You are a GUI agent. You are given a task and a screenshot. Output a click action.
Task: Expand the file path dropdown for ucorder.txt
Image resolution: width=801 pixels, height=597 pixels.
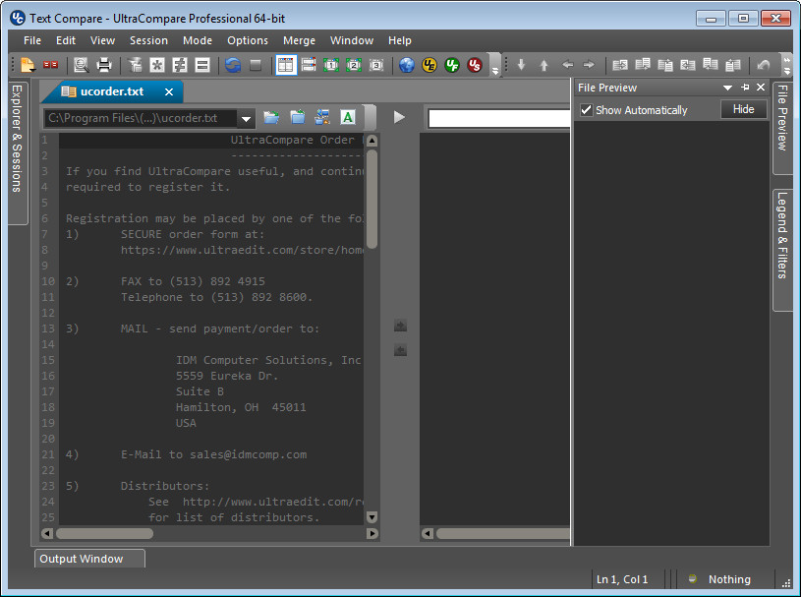247,119
